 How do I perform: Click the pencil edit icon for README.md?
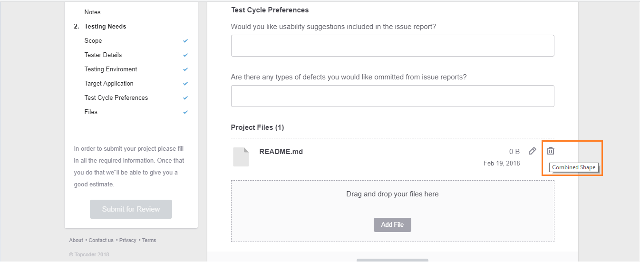click(x=533, y=151)
